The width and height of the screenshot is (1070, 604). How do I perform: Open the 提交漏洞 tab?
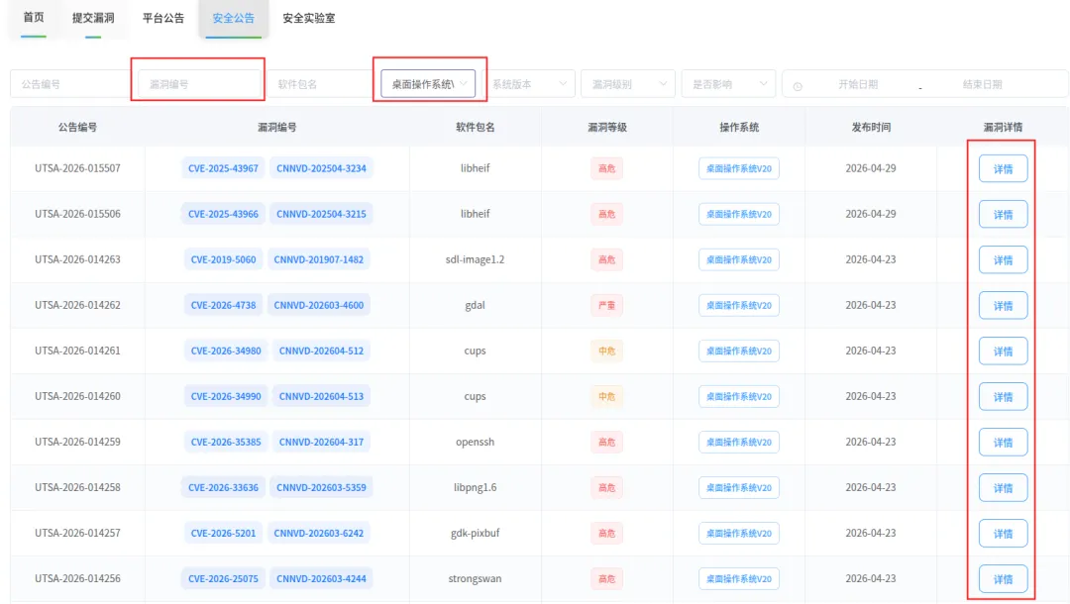(93, 18)
